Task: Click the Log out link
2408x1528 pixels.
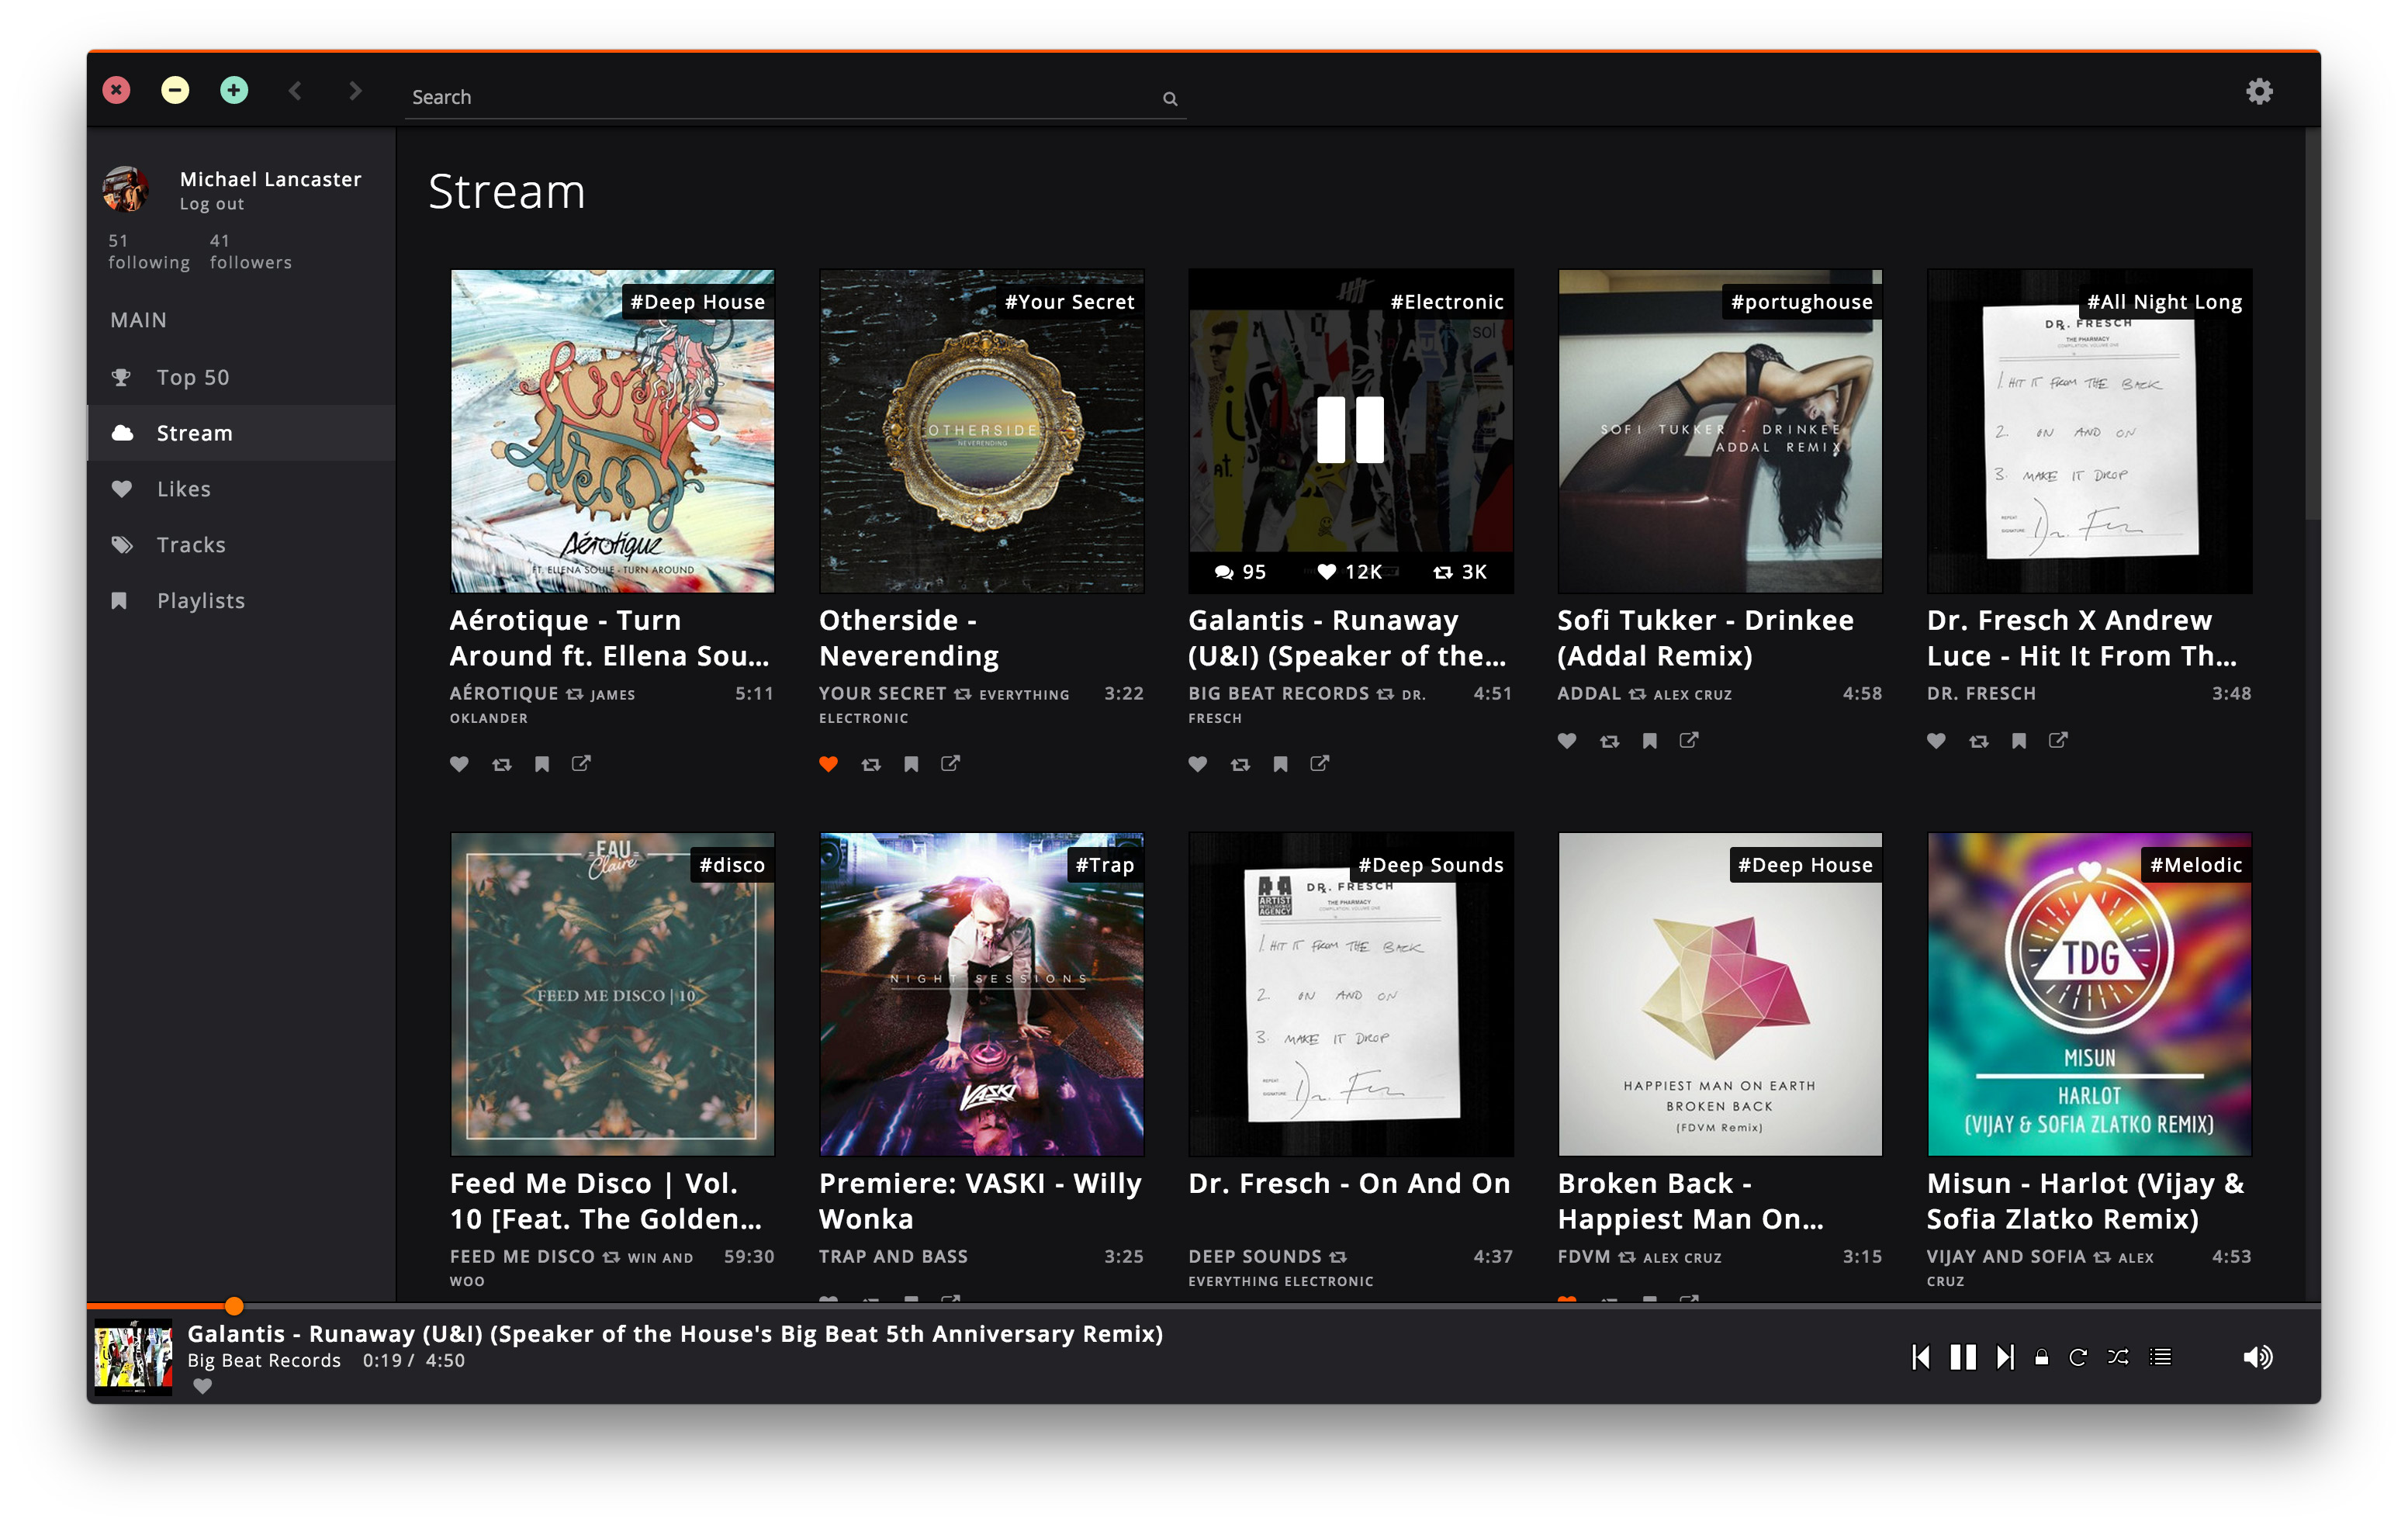Action: pyautogui.click(x=211, y=204)
